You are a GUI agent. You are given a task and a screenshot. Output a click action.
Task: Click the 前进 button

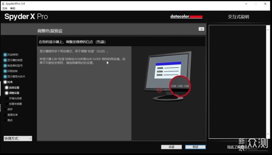[195, 147]
